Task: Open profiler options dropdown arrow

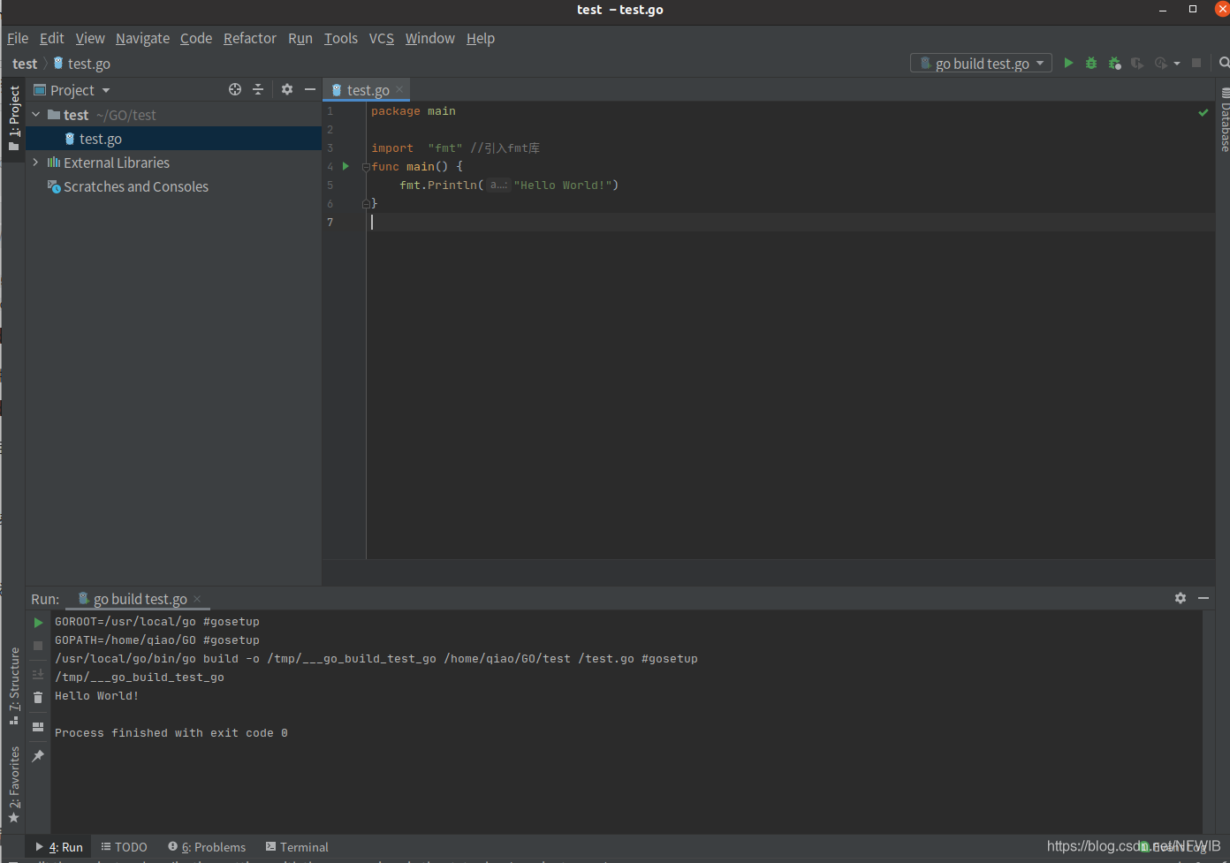Action: 1177,64
